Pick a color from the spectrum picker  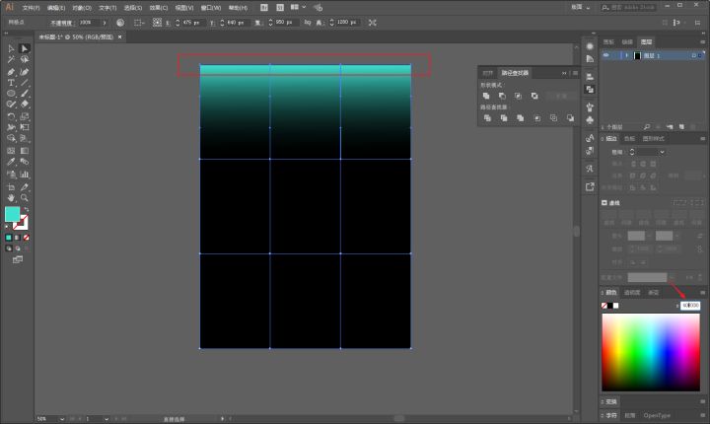pos(651,353)
